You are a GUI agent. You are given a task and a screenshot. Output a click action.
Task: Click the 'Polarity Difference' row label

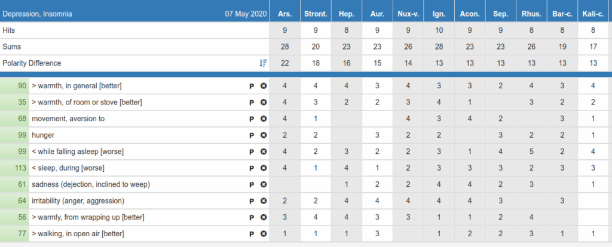coord(32,63)
